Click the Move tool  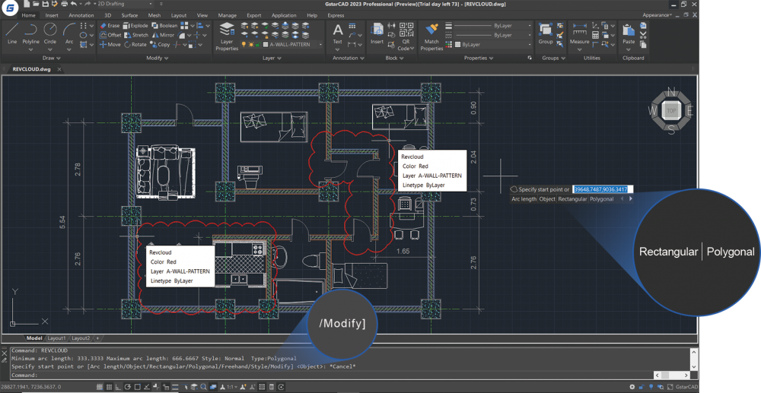click(x=110, y=44)
